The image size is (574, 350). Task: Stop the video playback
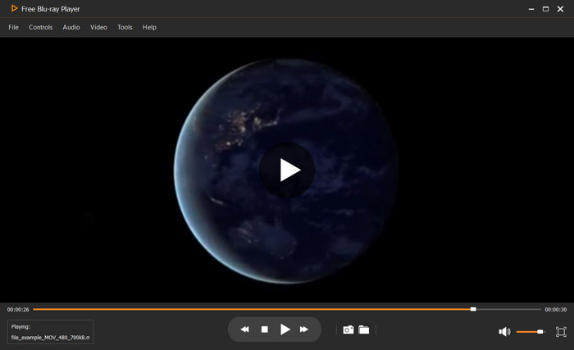pos(265,330)
